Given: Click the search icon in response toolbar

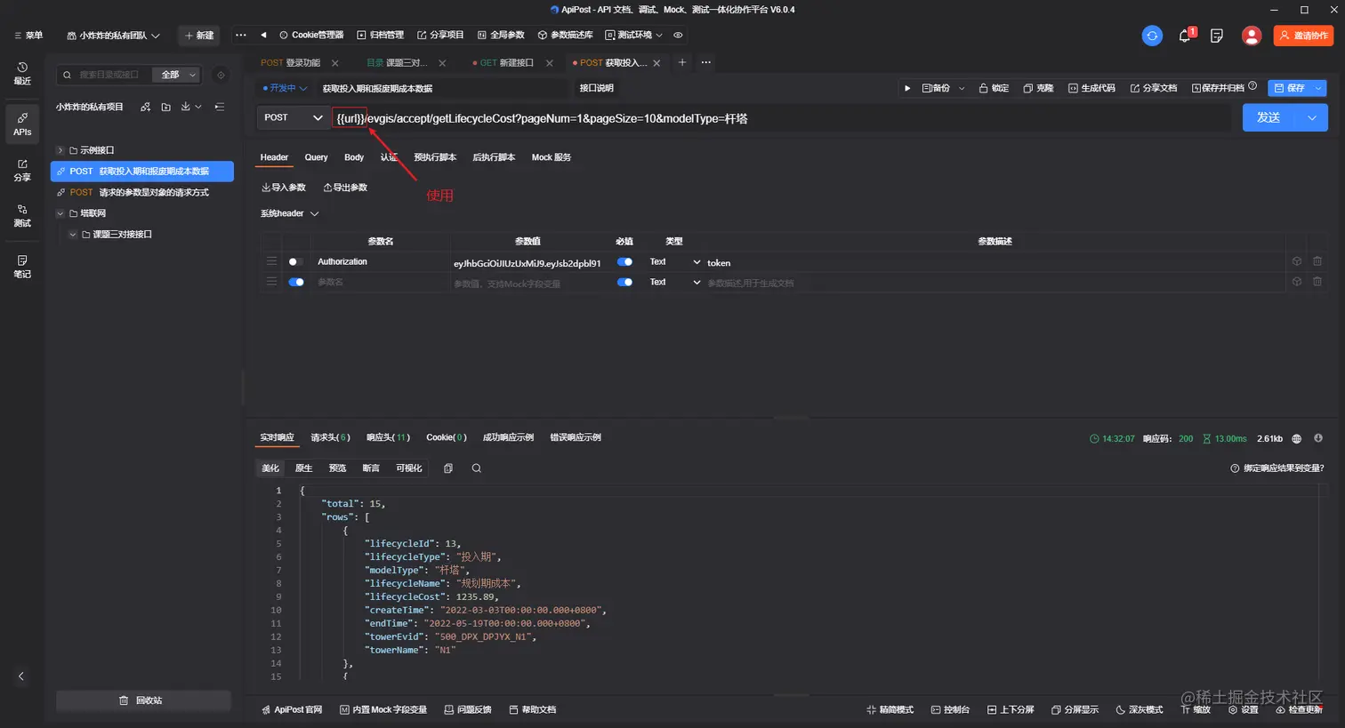Looking at the screenshot, I should point(477,468).
